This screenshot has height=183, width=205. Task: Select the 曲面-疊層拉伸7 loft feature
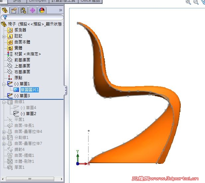pyautogui.click(x=28, y=144)
